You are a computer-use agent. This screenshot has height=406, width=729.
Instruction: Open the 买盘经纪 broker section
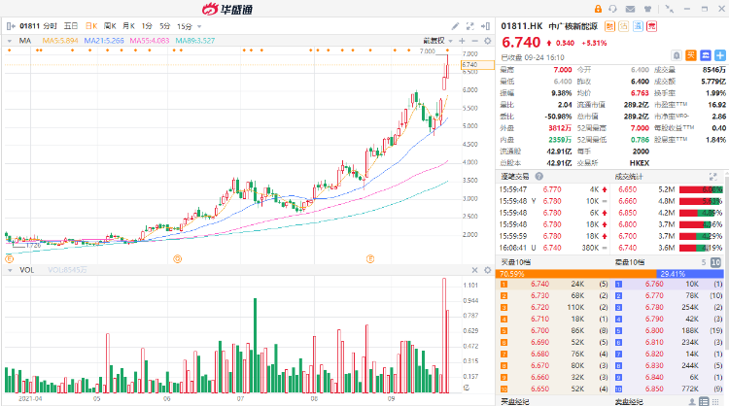(517, 400)
